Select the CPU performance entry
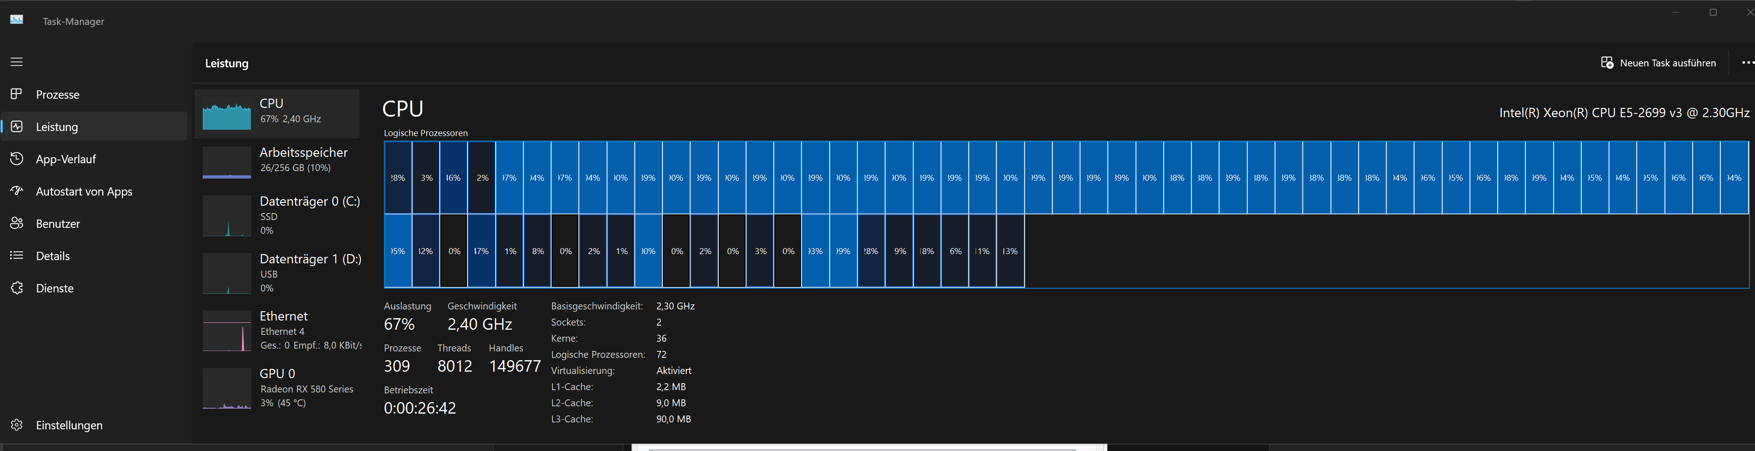 click(x=277, y=113)
